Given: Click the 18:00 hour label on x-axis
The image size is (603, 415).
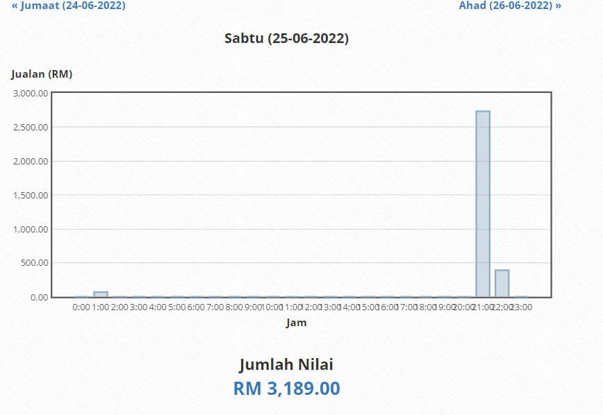Looking at the screenshot, I should tap(425, 307).
